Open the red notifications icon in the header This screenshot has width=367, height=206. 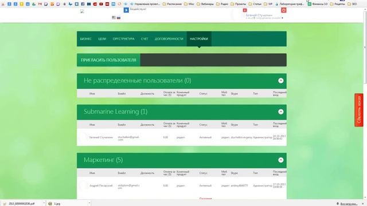click(x=245, y=10)
